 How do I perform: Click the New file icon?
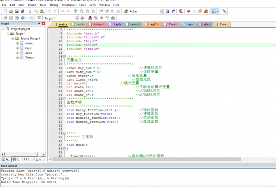click(x=5, y=11)
